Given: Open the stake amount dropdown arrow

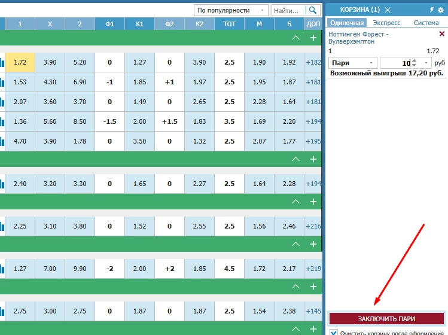Looking at the screenshot, I should pos(426,63).
